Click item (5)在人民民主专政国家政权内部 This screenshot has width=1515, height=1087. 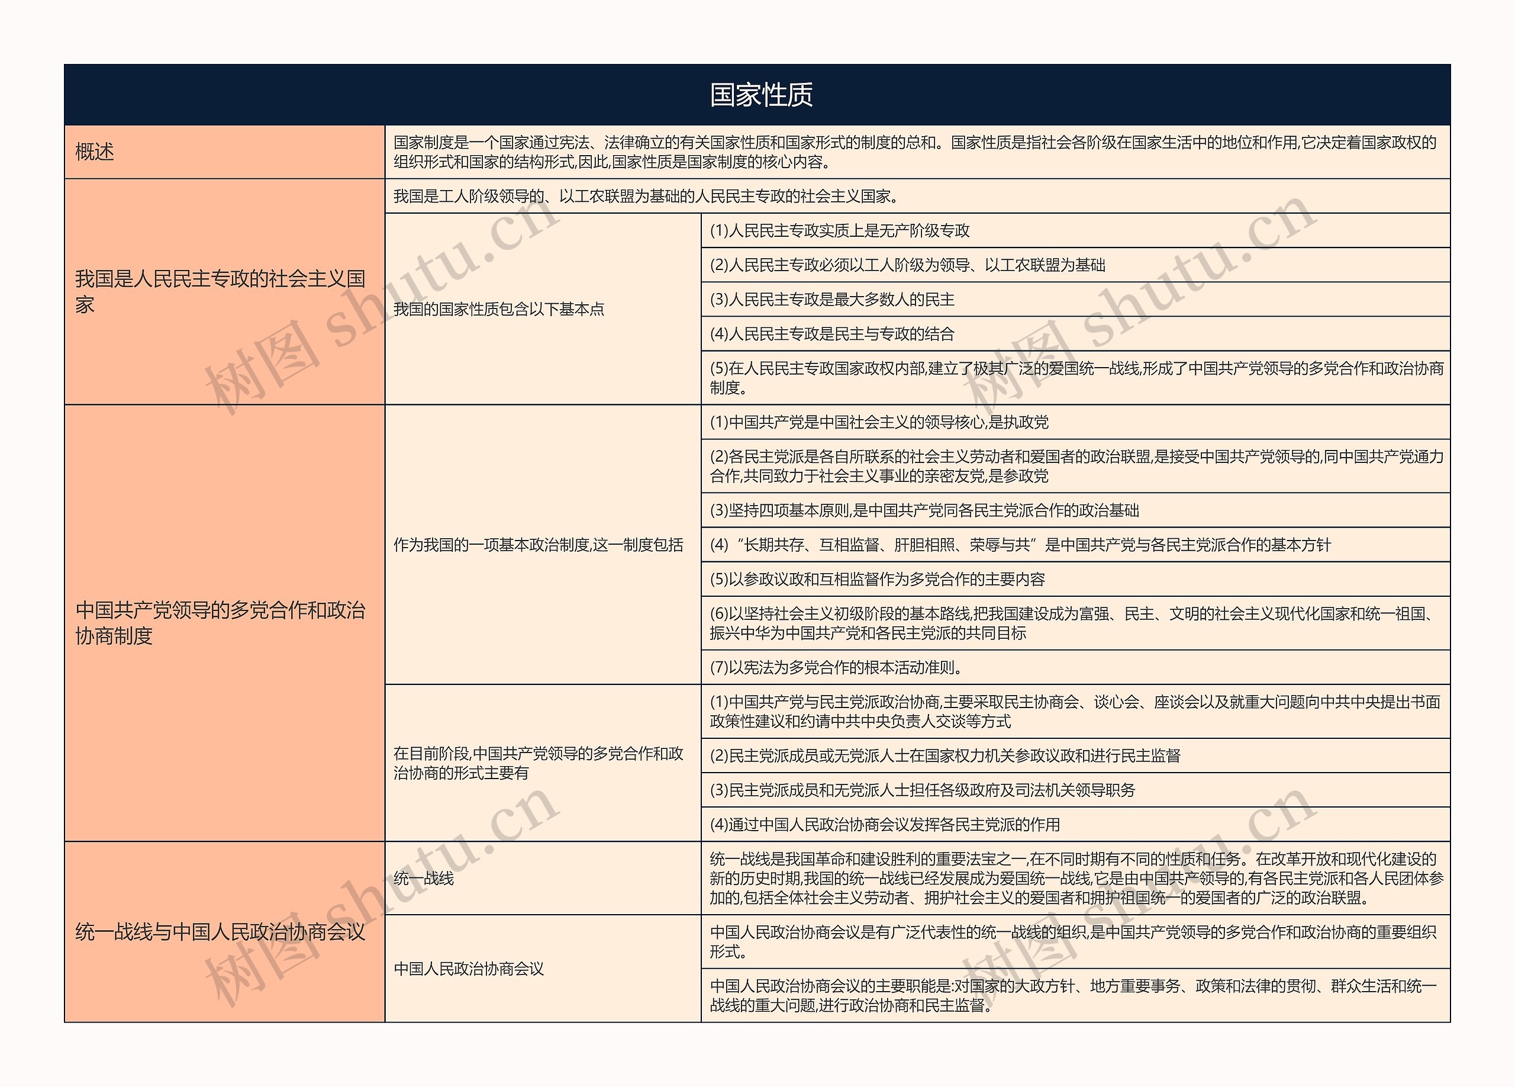1075,378
